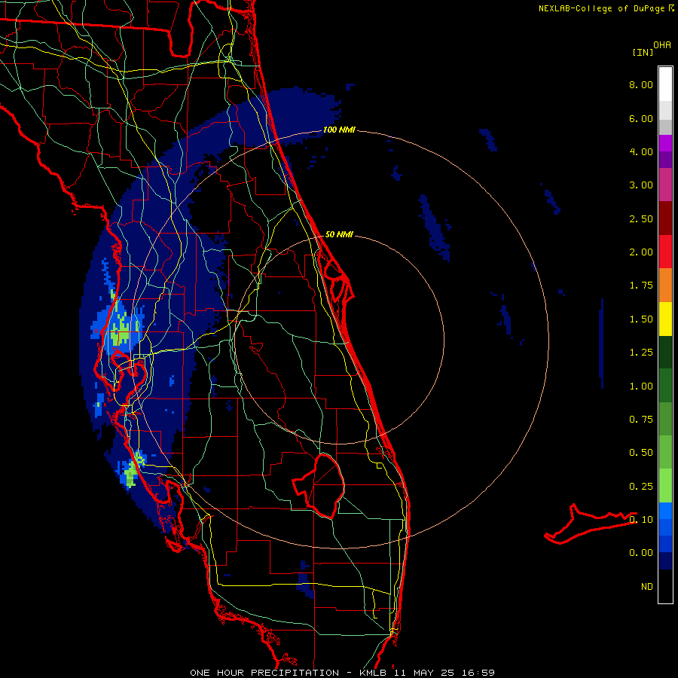
Task: Pick the lightest green legend swatch
Action: [x=665, y=486]
